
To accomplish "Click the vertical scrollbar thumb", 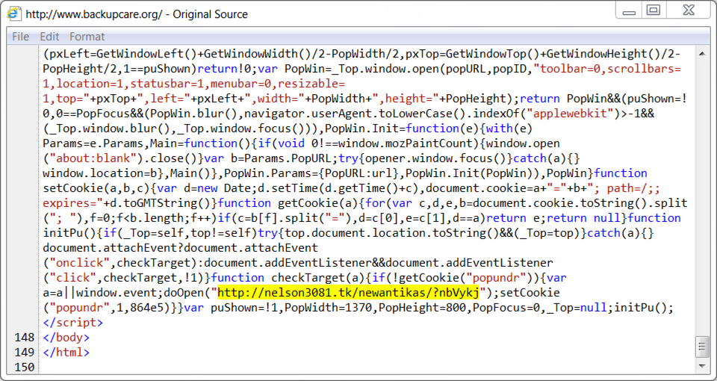I will 701,347.
